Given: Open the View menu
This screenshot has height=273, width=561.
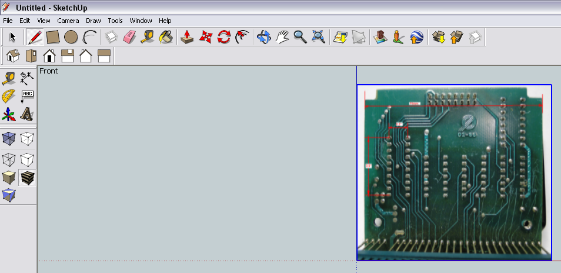Looking at the screenshot, I should click(x=44, y=21).
